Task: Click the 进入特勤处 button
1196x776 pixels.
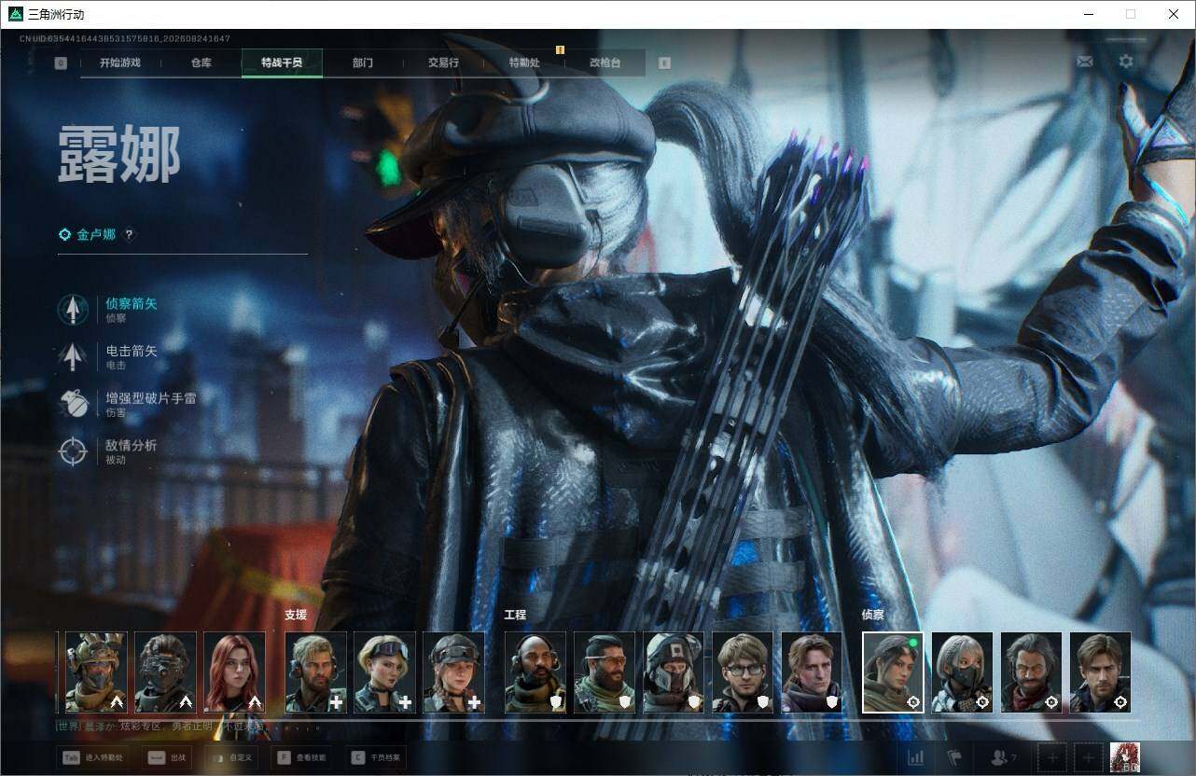Action: coord(92,758)
